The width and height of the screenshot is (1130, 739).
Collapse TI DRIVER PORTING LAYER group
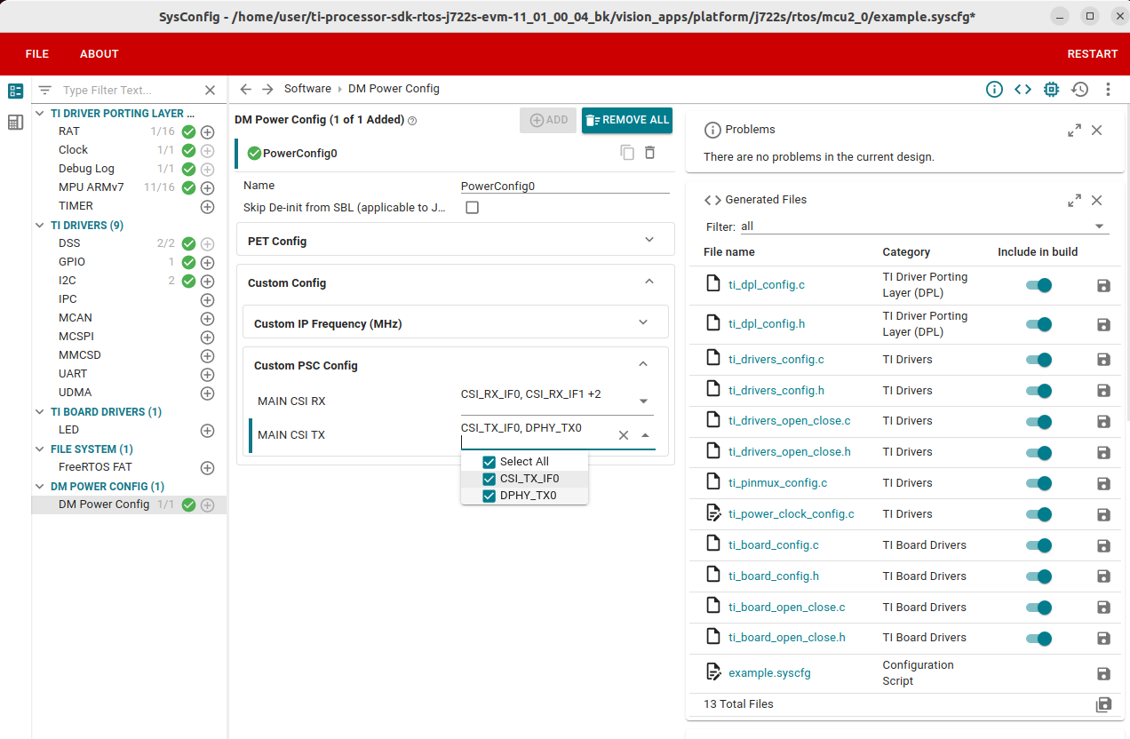point(41,114)
